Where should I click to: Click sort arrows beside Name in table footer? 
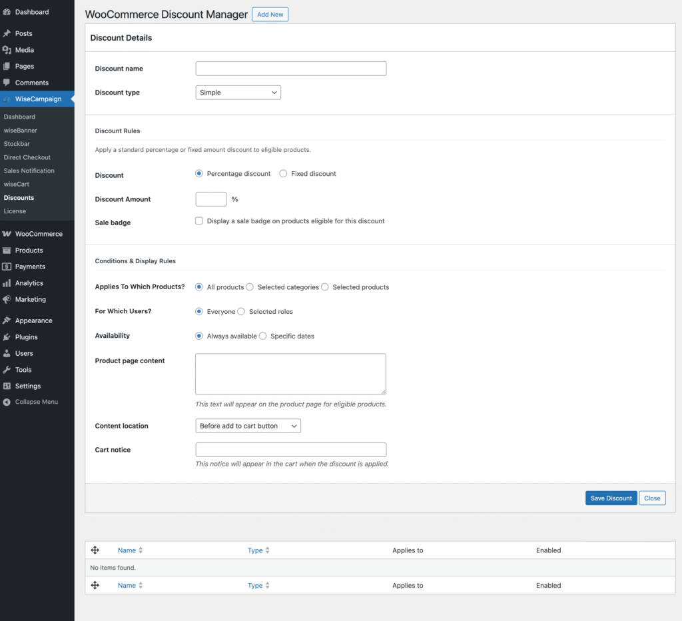tap(141, 585)
